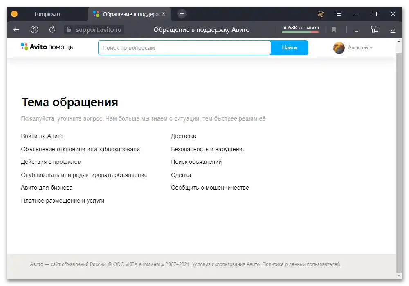Open the Алексей account dropdown
Screen dimensions: 409x286
point(360,48)
